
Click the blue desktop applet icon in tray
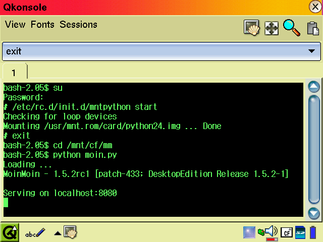pos(249,232)
